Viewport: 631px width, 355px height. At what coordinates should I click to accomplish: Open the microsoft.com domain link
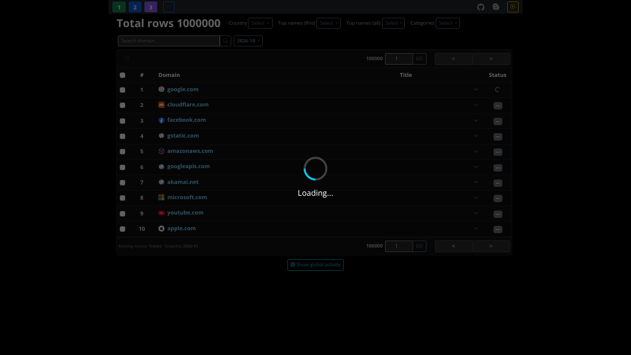(187, 197)
